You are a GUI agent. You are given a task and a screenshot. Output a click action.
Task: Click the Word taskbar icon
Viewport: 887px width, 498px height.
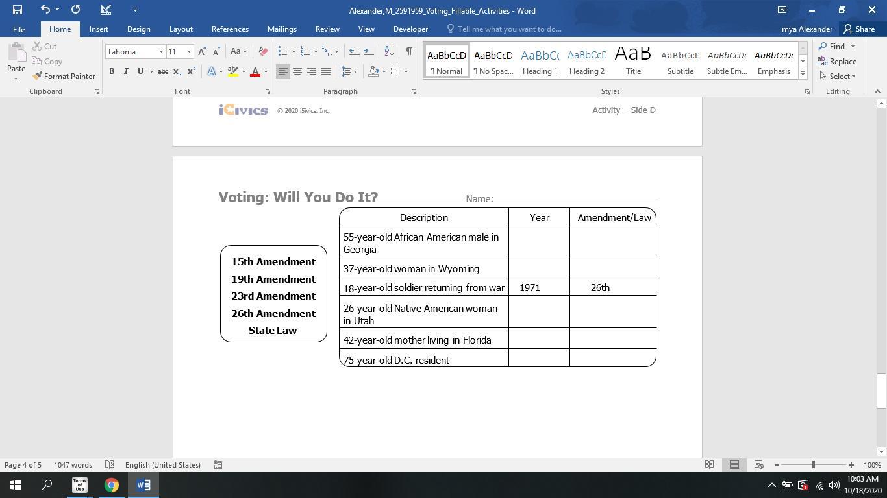pyautogui.click(x=144, y=485)
